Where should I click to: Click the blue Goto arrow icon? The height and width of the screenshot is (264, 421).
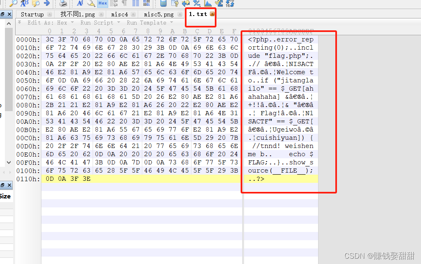[47, 3]
